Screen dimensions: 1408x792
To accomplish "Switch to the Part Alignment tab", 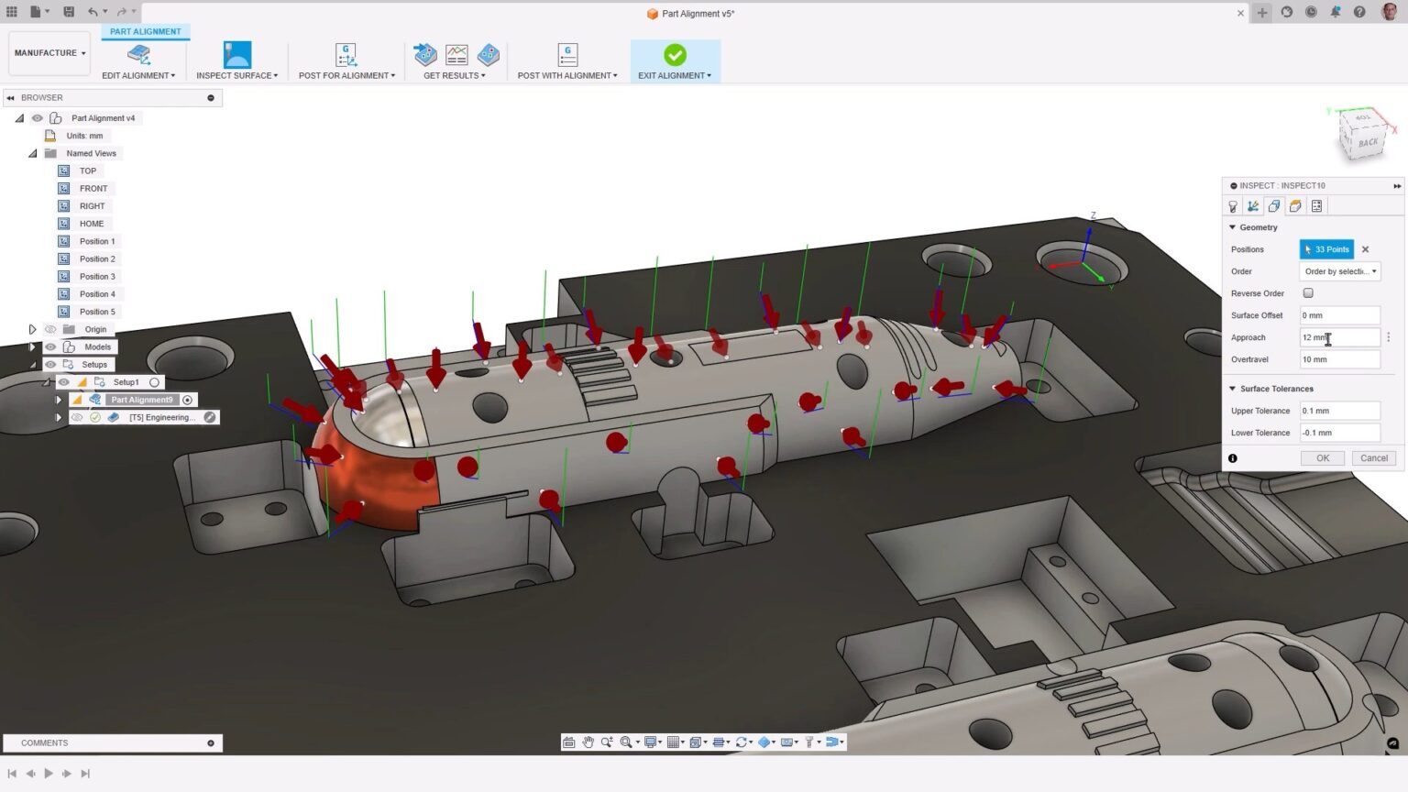I will point(145,31).
